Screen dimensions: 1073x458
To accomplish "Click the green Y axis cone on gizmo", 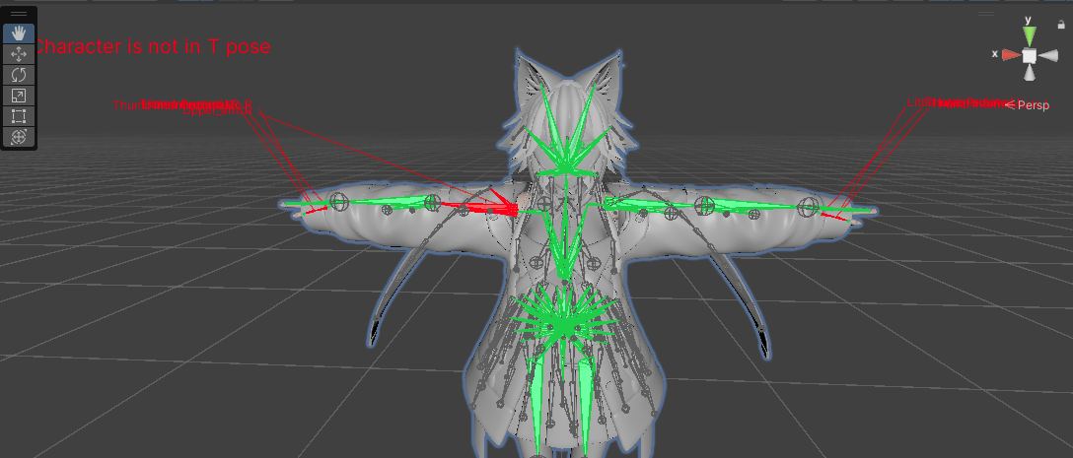I will [1030, 35].
